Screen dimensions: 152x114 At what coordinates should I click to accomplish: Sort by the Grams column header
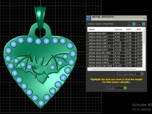coord(119,29)
